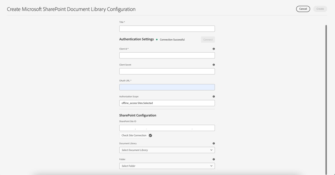The height and width of the screenshot is (175, 335).
Task: Focus the Client Secret input field
Action: 167,71
